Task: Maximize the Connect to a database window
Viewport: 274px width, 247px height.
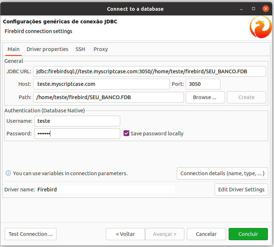Action: pyautogui.click(x=253, y=9)
